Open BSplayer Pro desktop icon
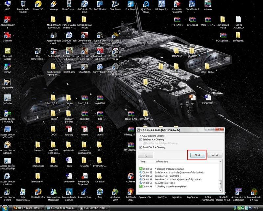 click(161, 6)
